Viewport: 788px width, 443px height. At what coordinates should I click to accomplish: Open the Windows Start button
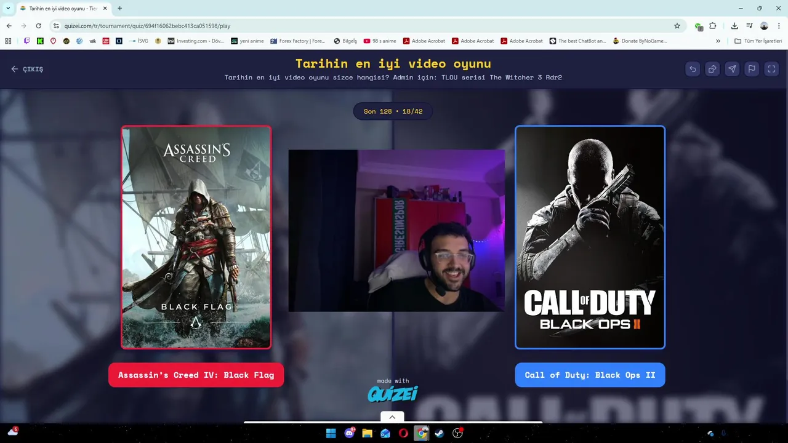331,433
